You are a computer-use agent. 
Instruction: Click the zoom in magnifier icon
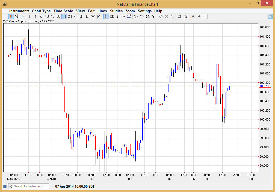click(193, 16)
